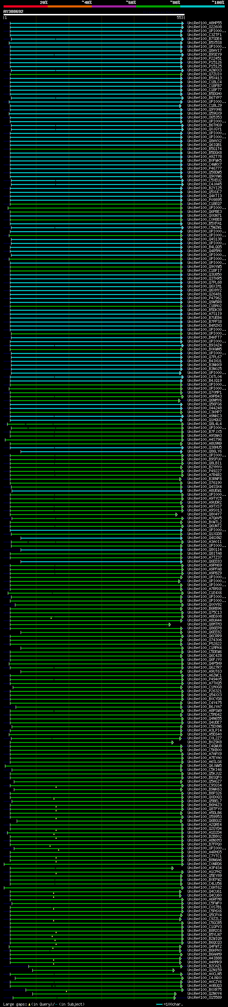228x1007 pixels.
Task: Select the UniRef100_Q8L4L4 label
Action: tap(204, 424)
